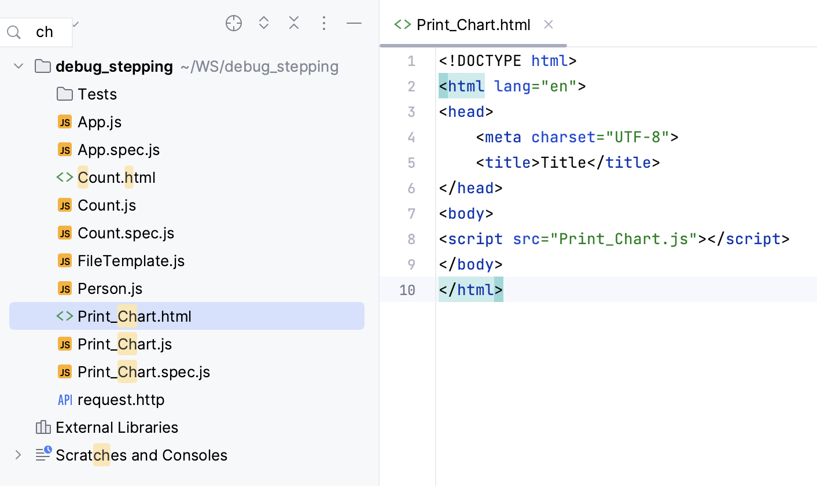Screen dimensions: 817x486
Task: Click the speed search field containing "ch"
Action: (x=45, y=32)
